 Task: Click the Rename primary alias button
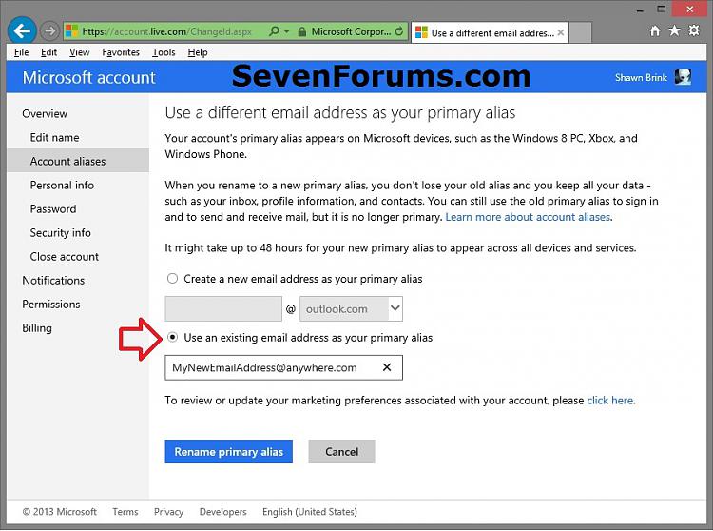(229, 451)
